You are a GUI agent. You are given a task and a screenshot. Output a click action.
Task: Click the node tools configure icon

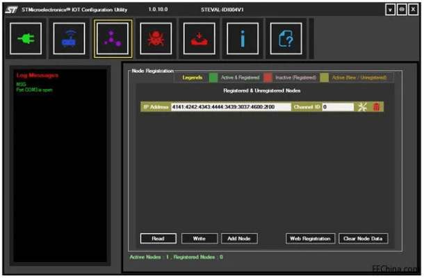click(361, 107)
